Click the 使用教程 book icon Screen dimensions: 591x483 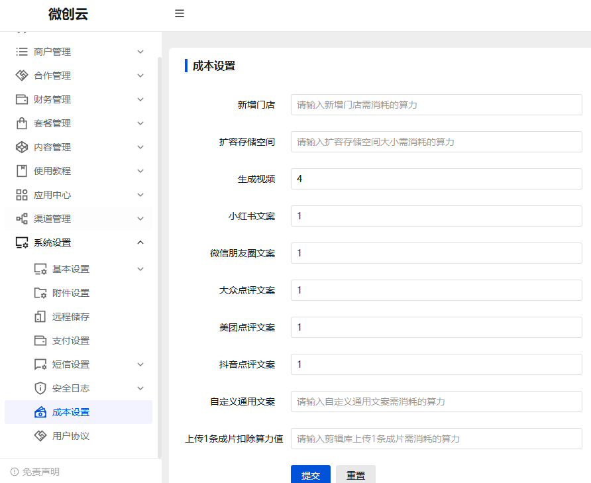pyautogui.click(x=22, y=171)
